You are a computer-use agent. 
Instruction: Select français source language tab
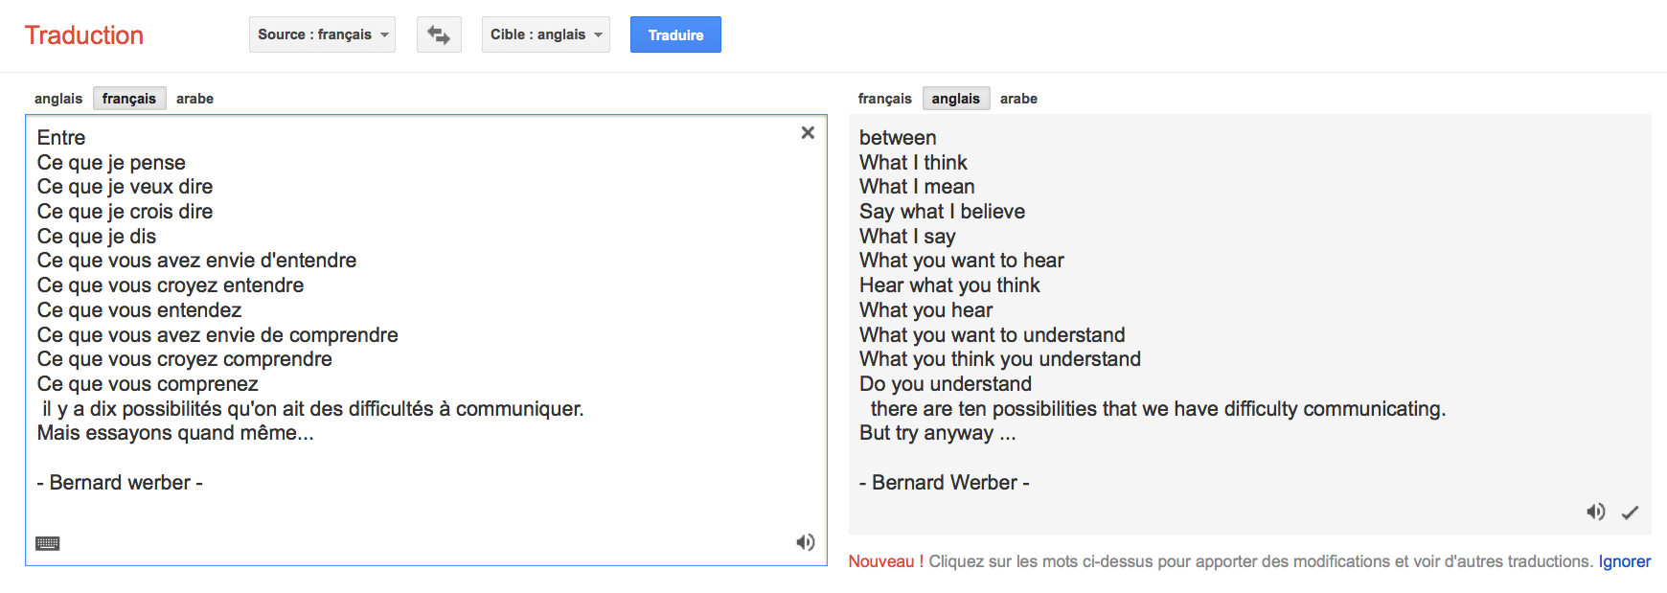(x=129, y=99)
